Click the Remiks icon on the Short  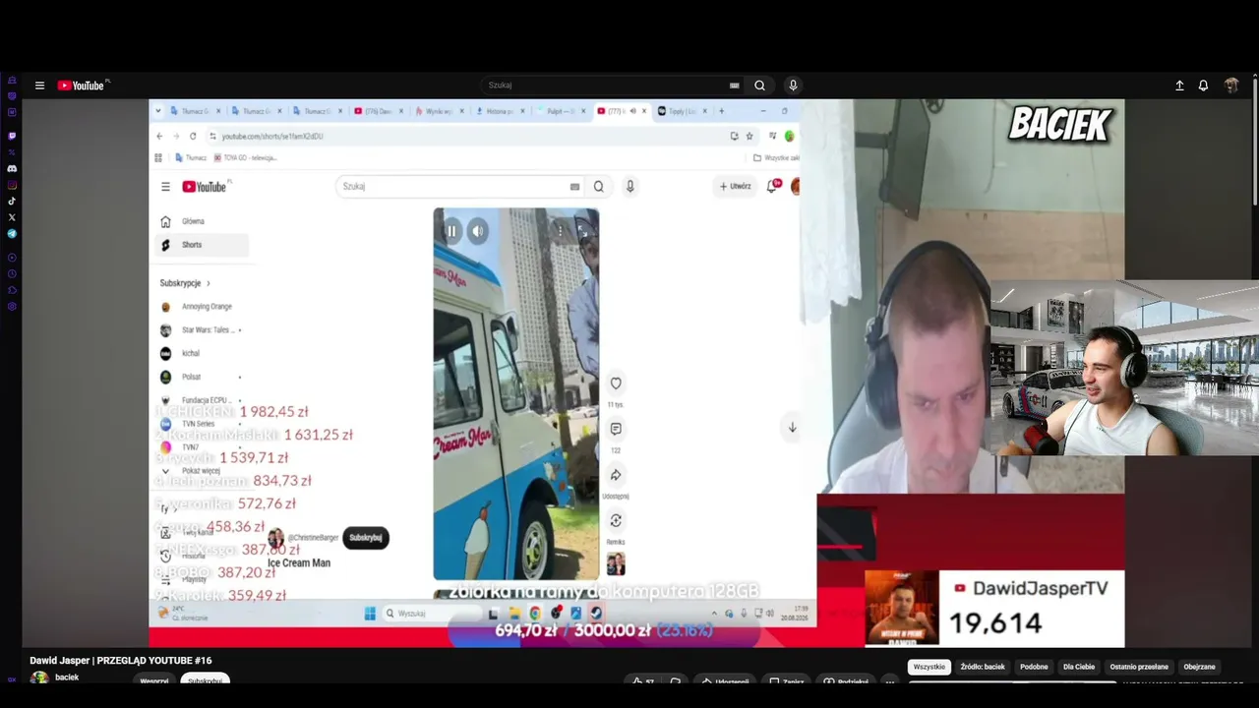point(616,520)
